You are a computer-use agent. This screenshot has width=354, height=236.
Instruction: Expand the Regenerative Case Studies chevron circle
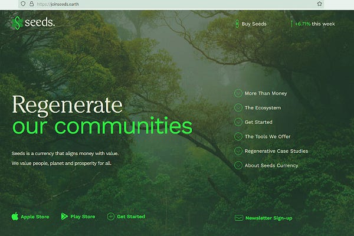click(x=238, y=151)
